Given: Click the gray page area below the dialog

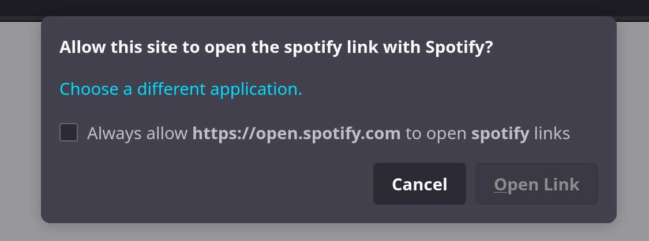Looking at the screenshot, I should tap(324, 232).
